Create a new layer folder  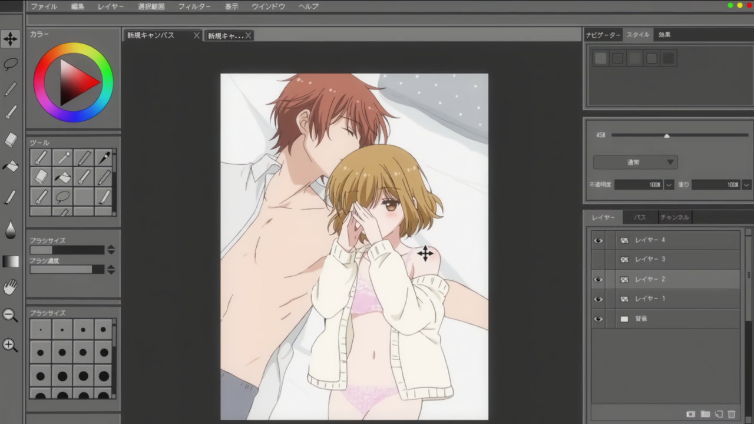point(705,415)
